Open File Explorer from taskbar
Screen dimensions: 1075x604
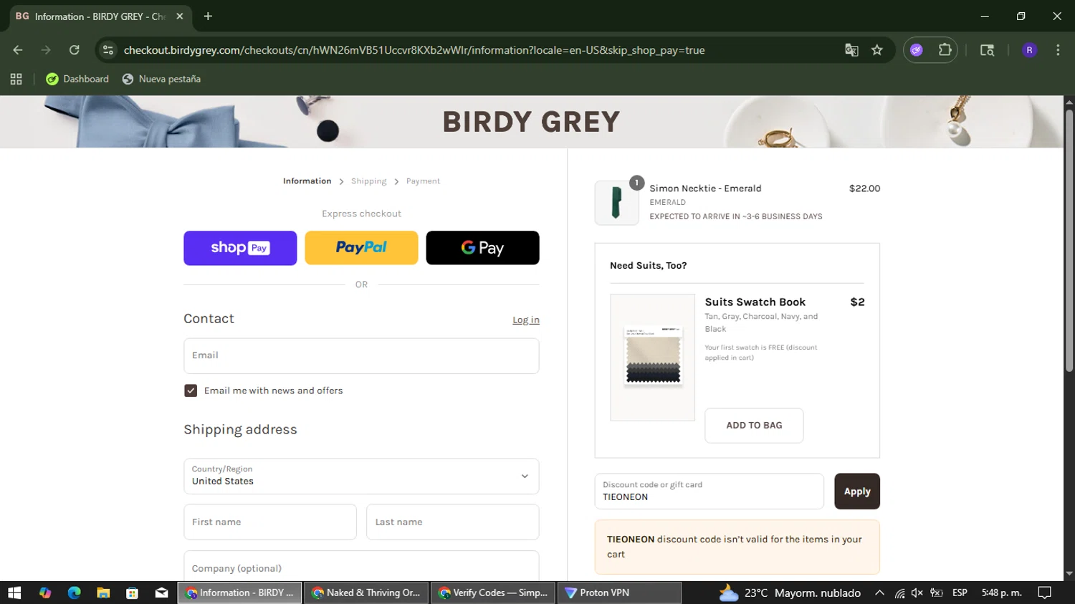(103, 593)
